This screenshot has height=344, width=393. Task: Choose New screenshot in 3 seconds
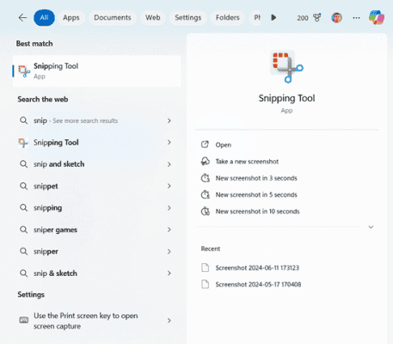[256, 178]
